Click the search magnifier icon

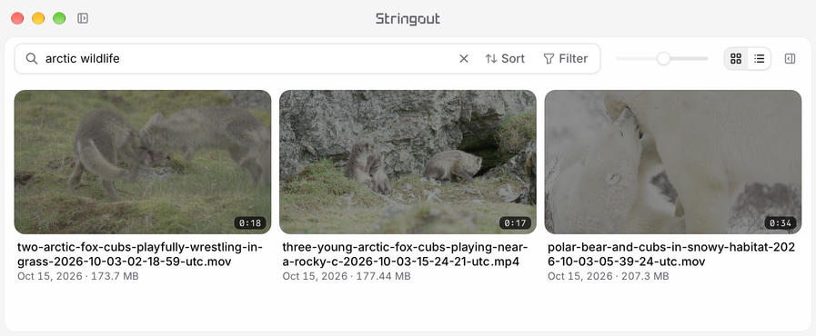coord(32,59)
